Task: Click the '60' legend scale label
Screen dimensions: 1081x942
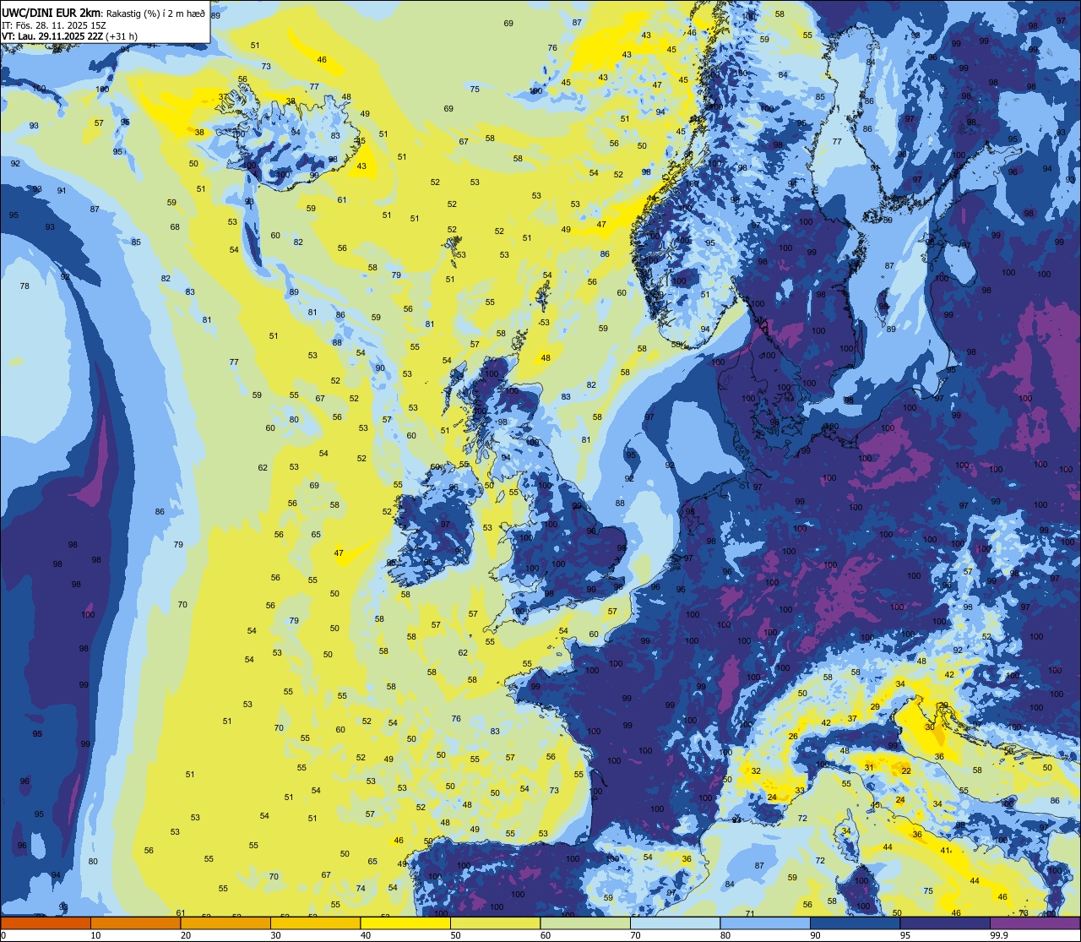Action: (546, 935)
